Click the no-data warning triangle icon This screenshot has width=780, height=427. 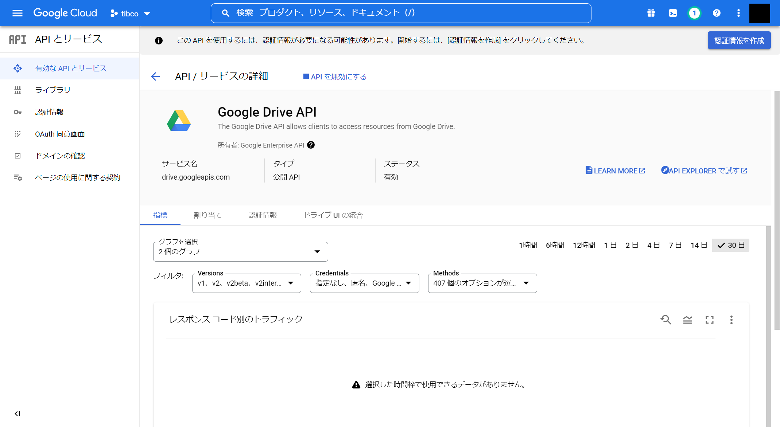pos(356,385)
